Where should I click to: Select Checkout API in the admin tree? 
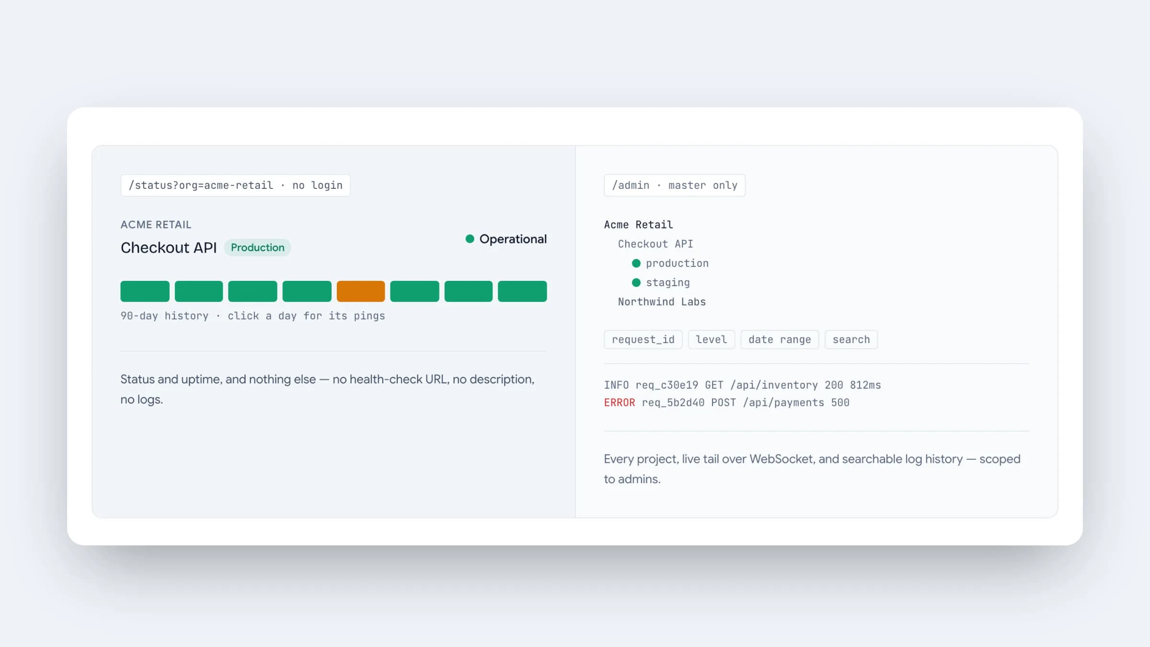click(655, 244)
